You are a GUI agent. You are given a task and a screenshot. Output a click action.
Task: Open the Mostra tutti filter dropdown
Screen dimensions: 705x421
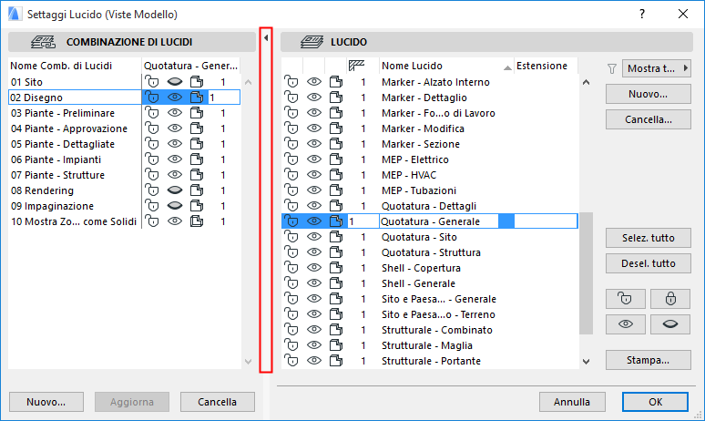pyautogui.click(x=657, y=68)
